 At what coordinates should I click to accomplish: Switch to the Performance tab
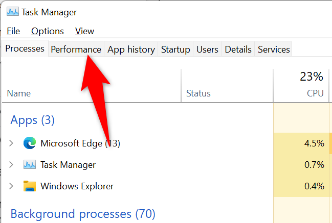76,49
